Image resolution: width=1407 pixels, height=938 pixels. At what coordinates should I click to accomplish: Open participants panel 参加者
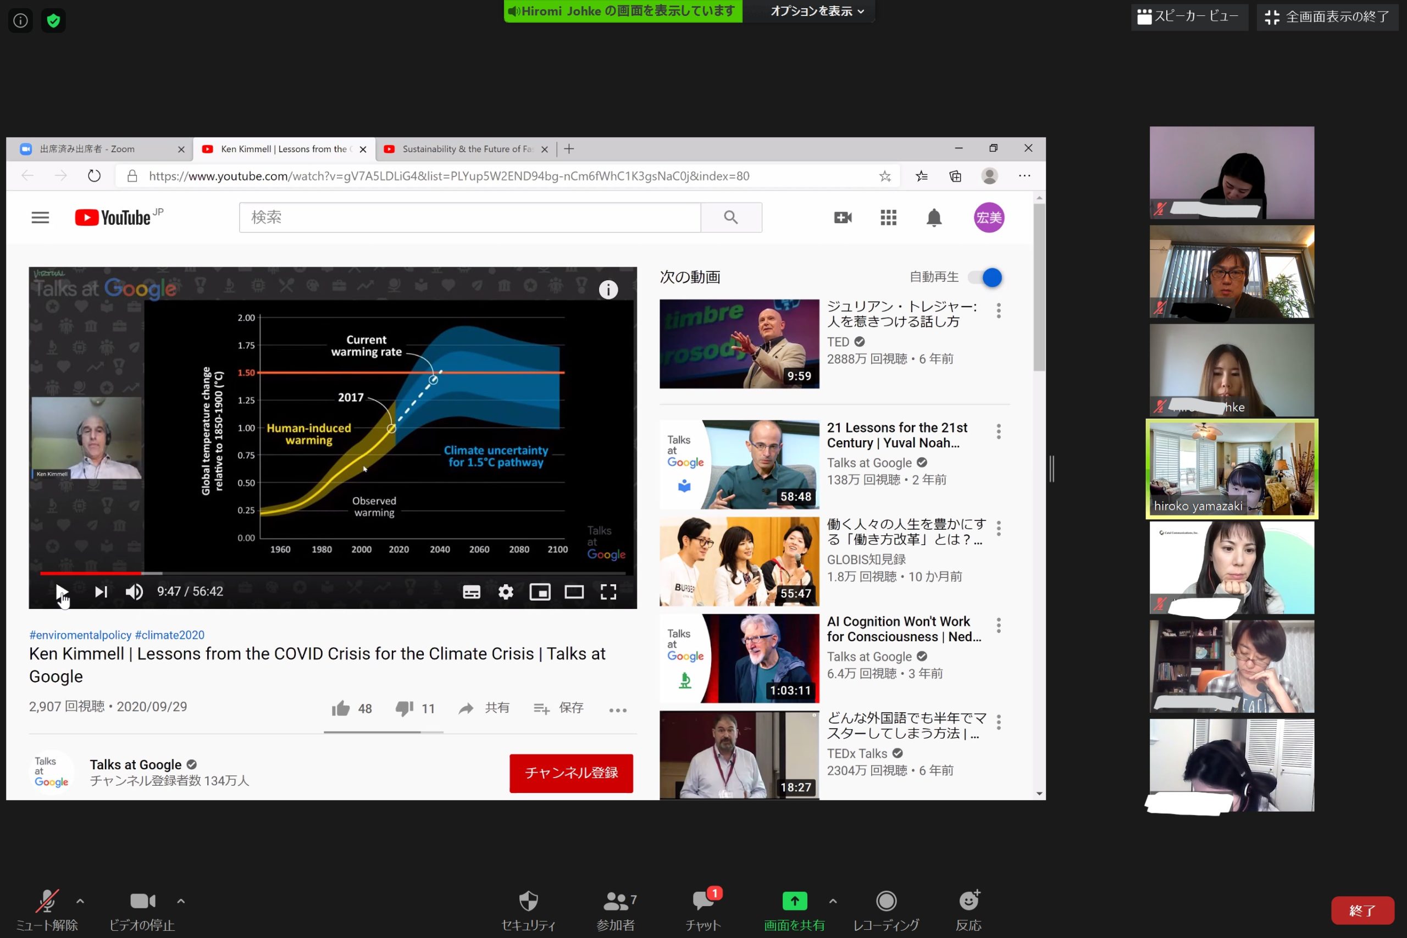[x=616, y=911]
